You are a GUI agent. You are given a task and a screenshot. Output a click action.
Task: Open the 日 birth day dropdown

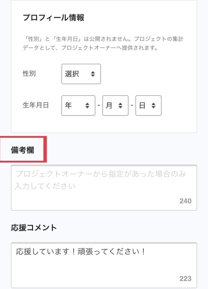pyautogui.click(x=148, y=106)
